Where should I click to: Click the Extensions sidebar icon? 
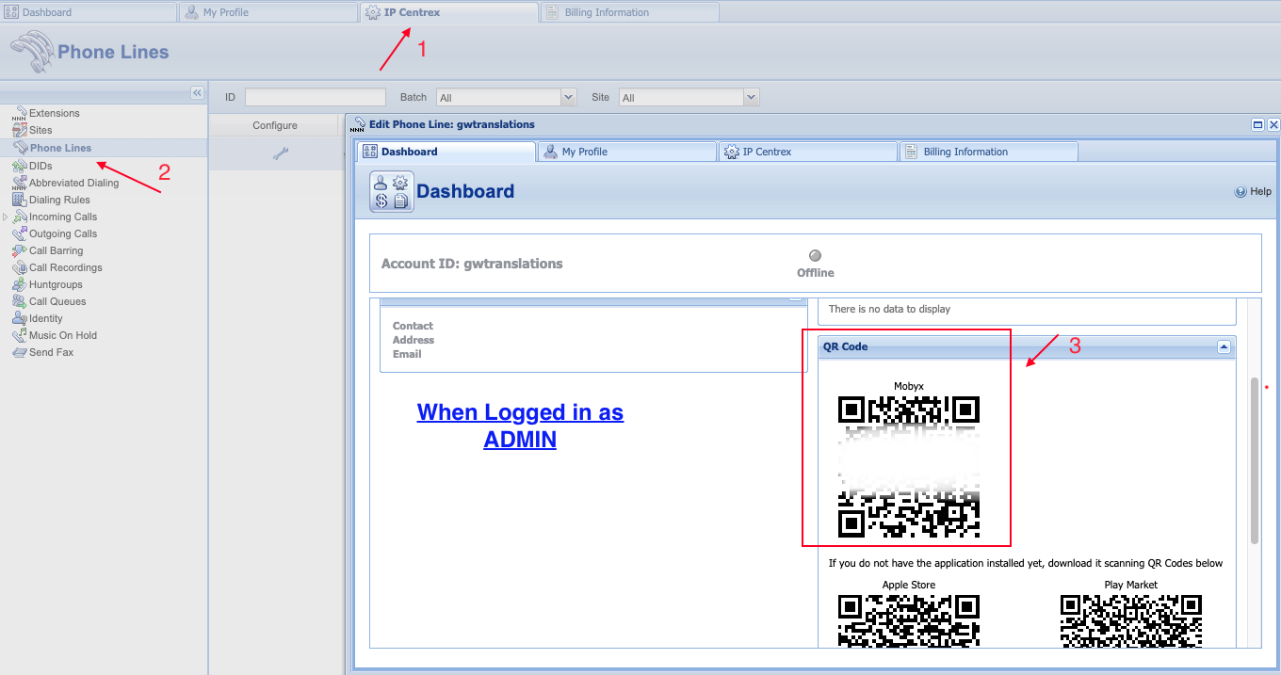point(20,113)
